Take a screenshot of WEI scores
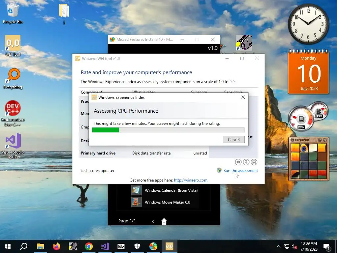This screenshot has height=253, width=337. point(238,162)
